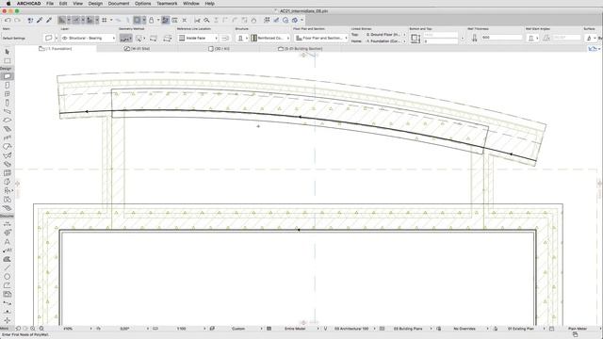Select the rectangular wall geometry method
The height and width of the screenshot is (339, 603).
tap(153, 38)
